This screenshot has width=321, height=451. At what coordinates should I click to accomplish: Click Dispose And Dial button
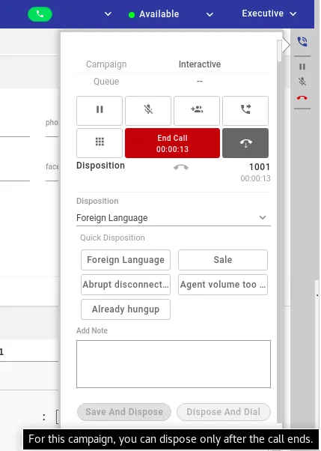click(224, 412)
